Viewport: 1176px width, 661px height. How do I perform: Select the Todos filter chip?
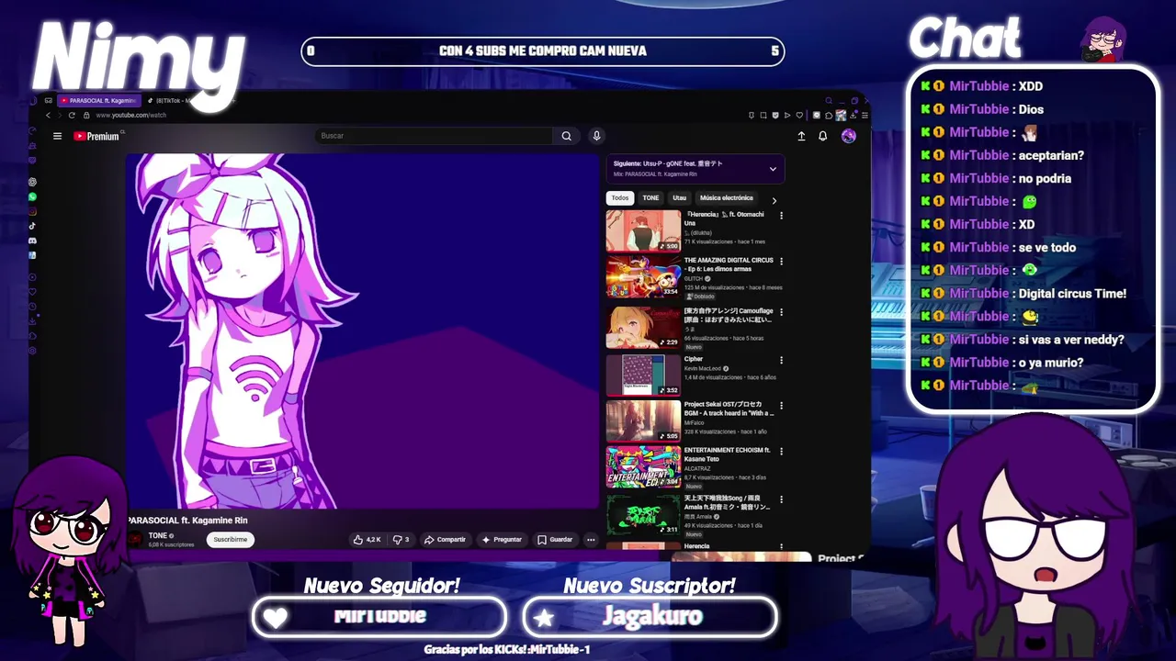tap(620, 197)
